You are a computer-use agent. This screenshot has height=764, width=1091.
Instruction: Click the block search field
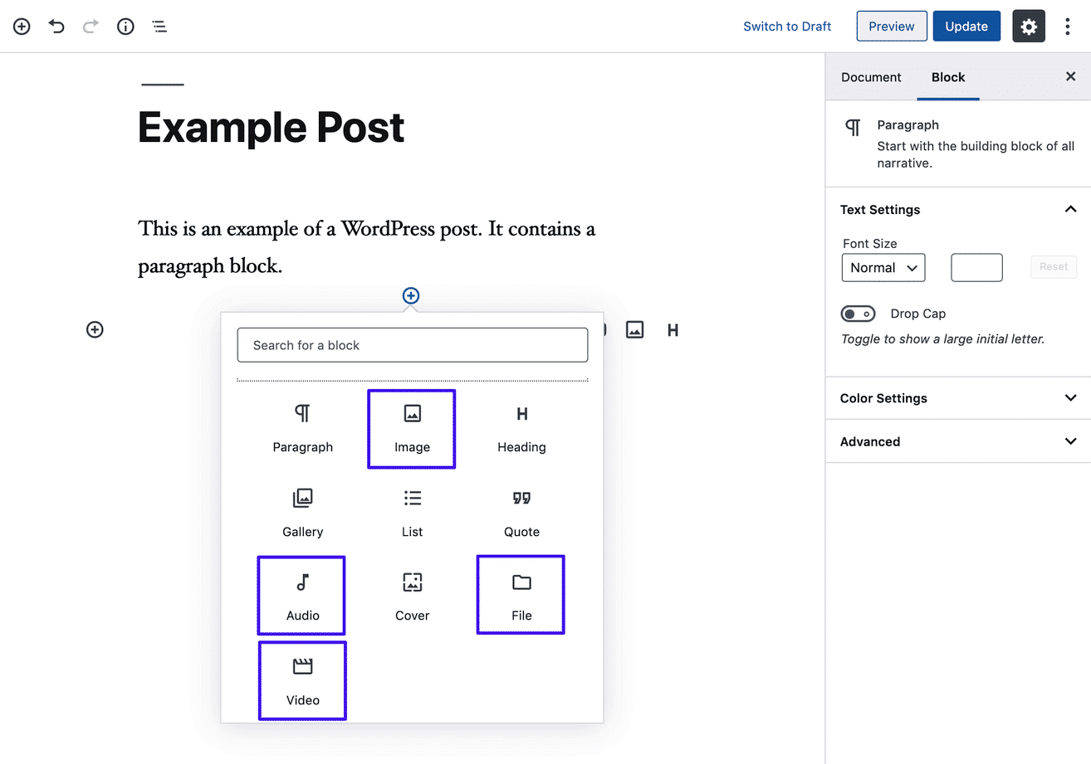click(411, 345)
